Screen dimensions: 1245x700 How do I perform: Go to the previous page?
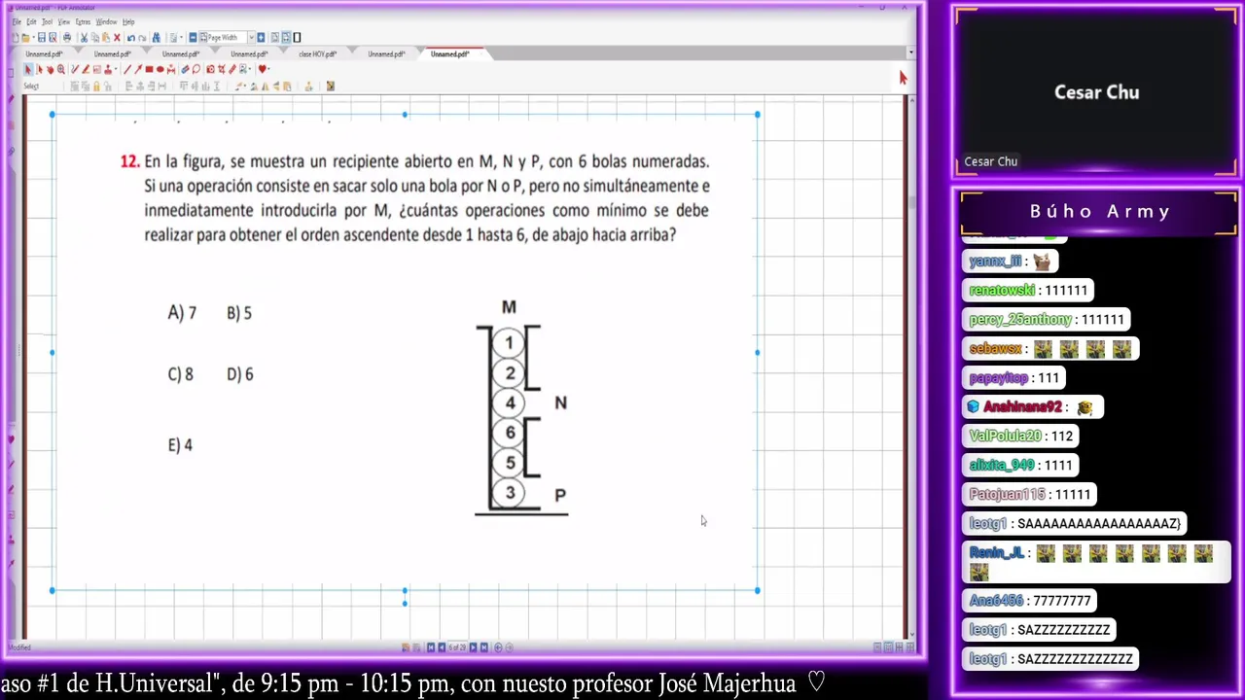click(x=442, y=647)
